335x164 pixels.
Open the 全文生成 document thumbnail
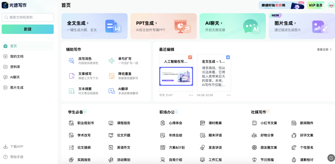coord(214,73)
